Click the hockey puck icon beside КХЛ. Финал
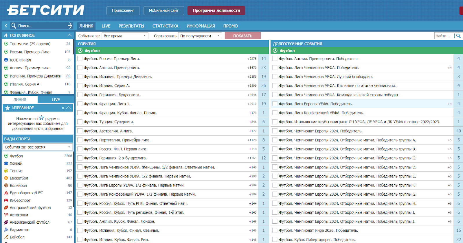The width and height of the screenshot is (463, 243). pyautogui.click(x=6, y=60)
